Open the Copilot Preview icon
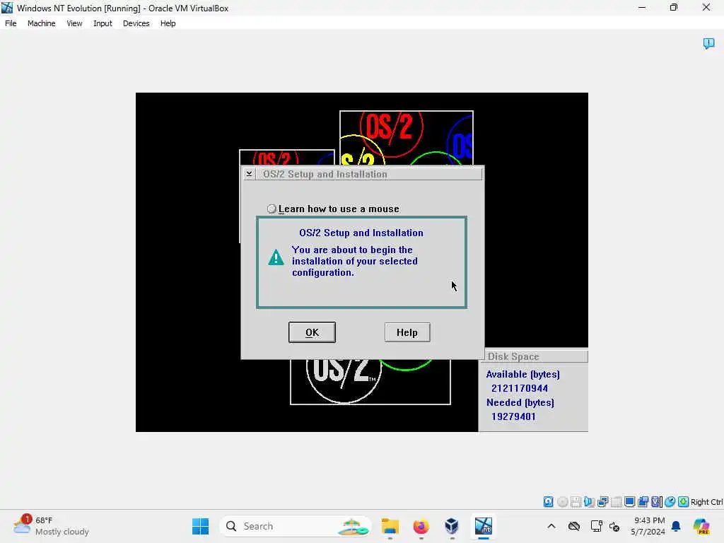 coord(701,526)
